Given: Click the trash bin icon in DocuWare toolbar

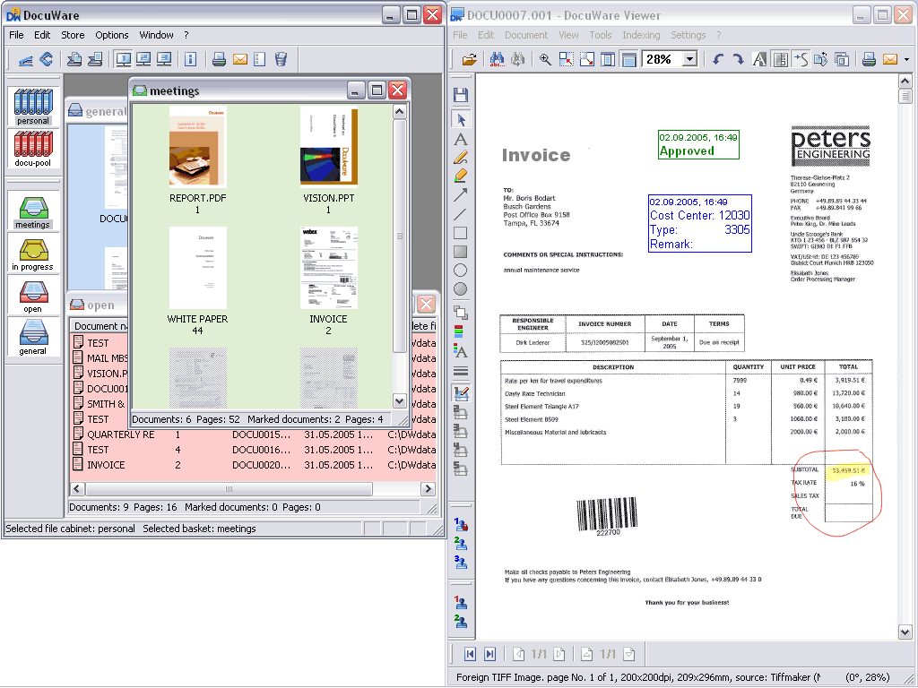Looking at the screenshot, I should point(281,59).
